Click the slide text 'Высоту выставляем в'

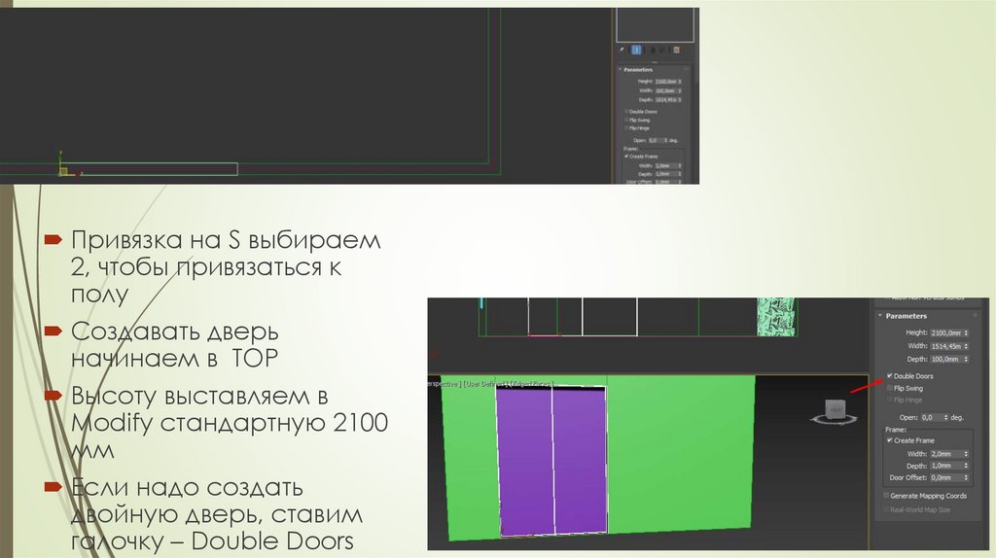199,396
